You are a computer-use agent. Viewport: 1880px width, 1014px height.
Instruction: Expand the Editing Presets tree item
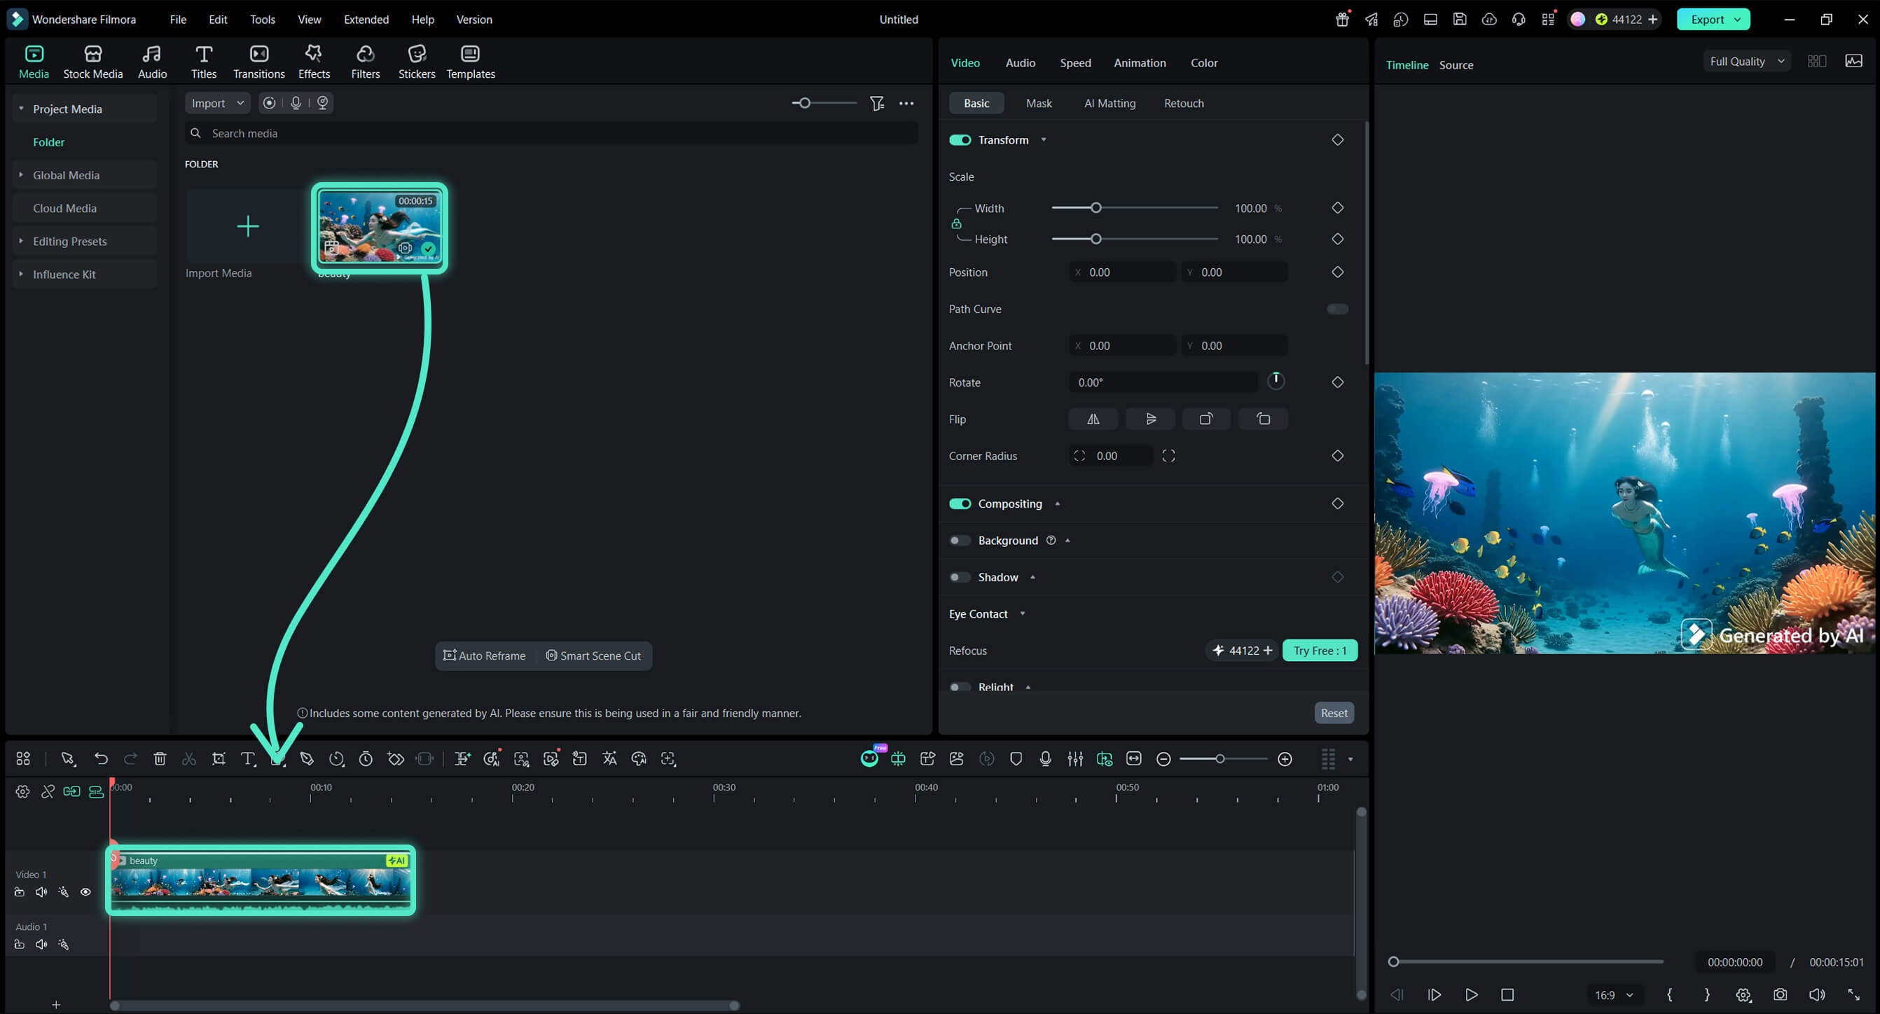(21, 242)
